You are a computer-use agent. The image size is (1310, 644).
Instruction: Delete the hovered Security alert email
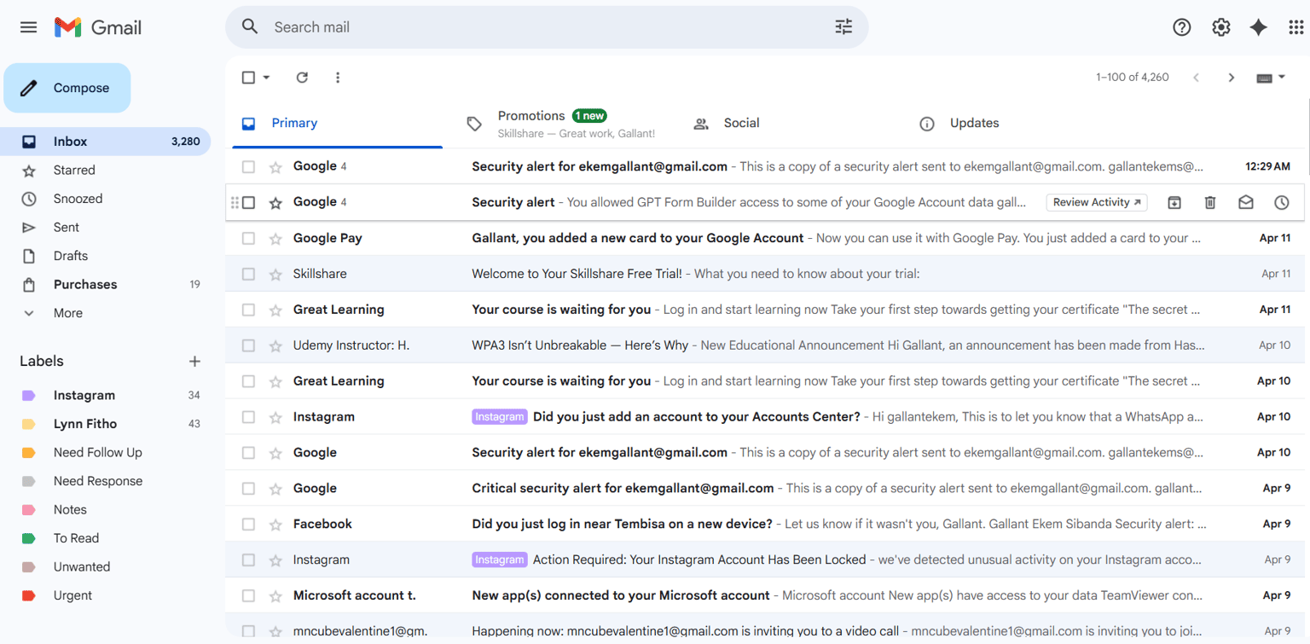pyautogui.click(x=1210, y=203)
